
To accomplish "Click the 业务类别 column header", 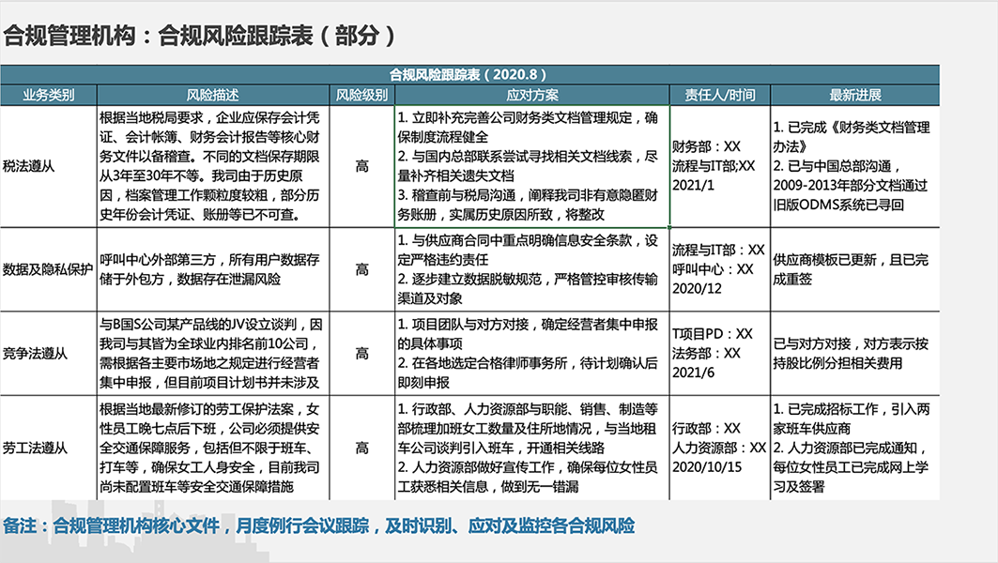I will coord(49,95).
